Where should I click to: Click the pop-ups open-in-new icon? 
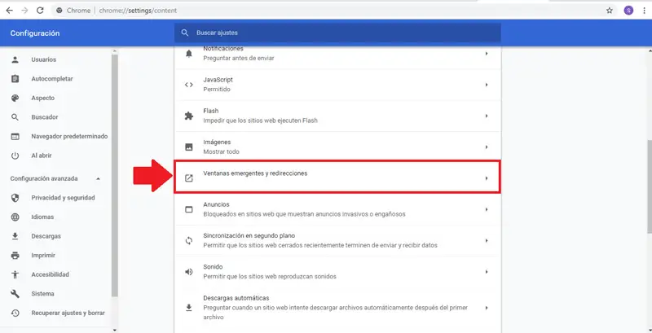pyautogui.click(x=189, y=178)
